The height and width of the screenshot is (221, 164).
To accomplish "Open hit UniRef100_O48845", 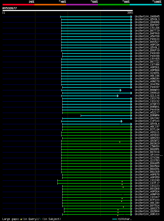I will point(147,16).
